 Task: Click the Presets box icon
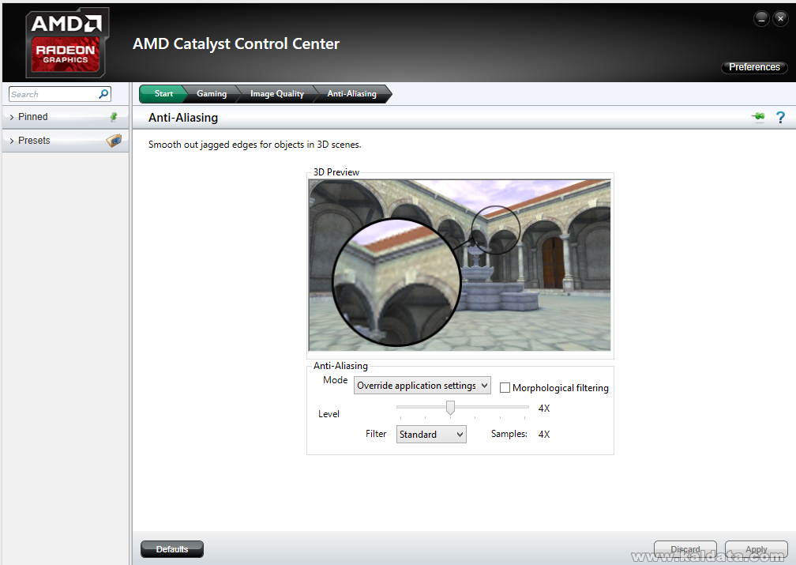[x=114, y=140]
